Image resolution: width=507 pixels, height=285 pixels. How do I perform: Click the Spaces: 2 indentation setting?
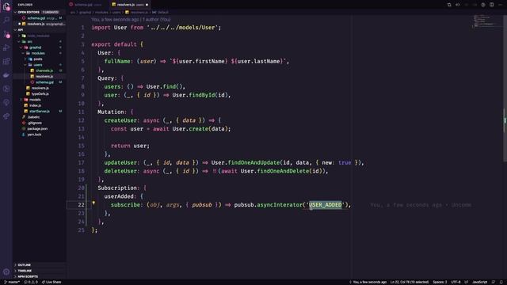(x=440, y=282)
